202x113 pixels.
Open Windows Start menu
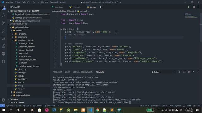coord(3,110)
